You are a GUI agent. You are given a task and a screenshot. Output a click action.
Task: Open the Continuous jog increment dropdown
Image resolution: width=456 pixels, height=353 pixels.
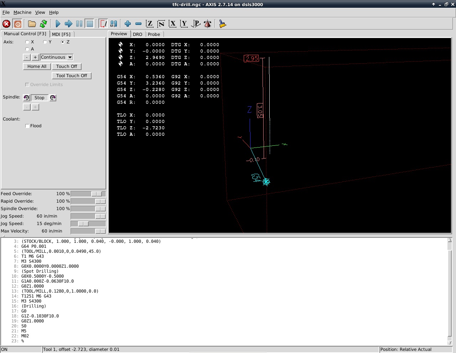tap(70, 57)
